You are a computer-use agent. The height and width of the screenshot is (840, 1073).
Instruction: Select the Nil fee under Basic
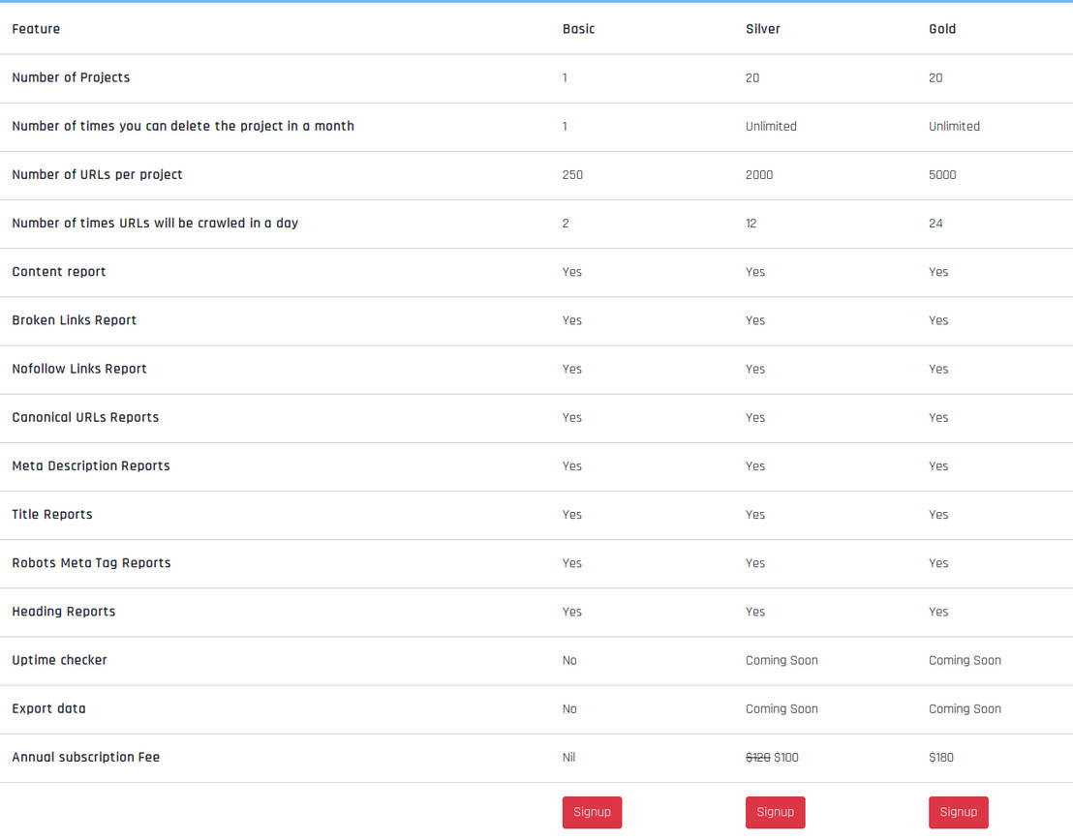click(568, 757)
